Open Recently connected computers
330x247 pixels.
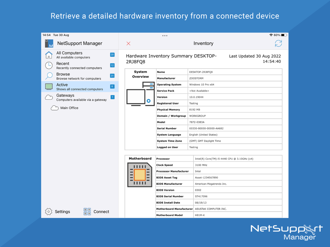tap(80, 66)
